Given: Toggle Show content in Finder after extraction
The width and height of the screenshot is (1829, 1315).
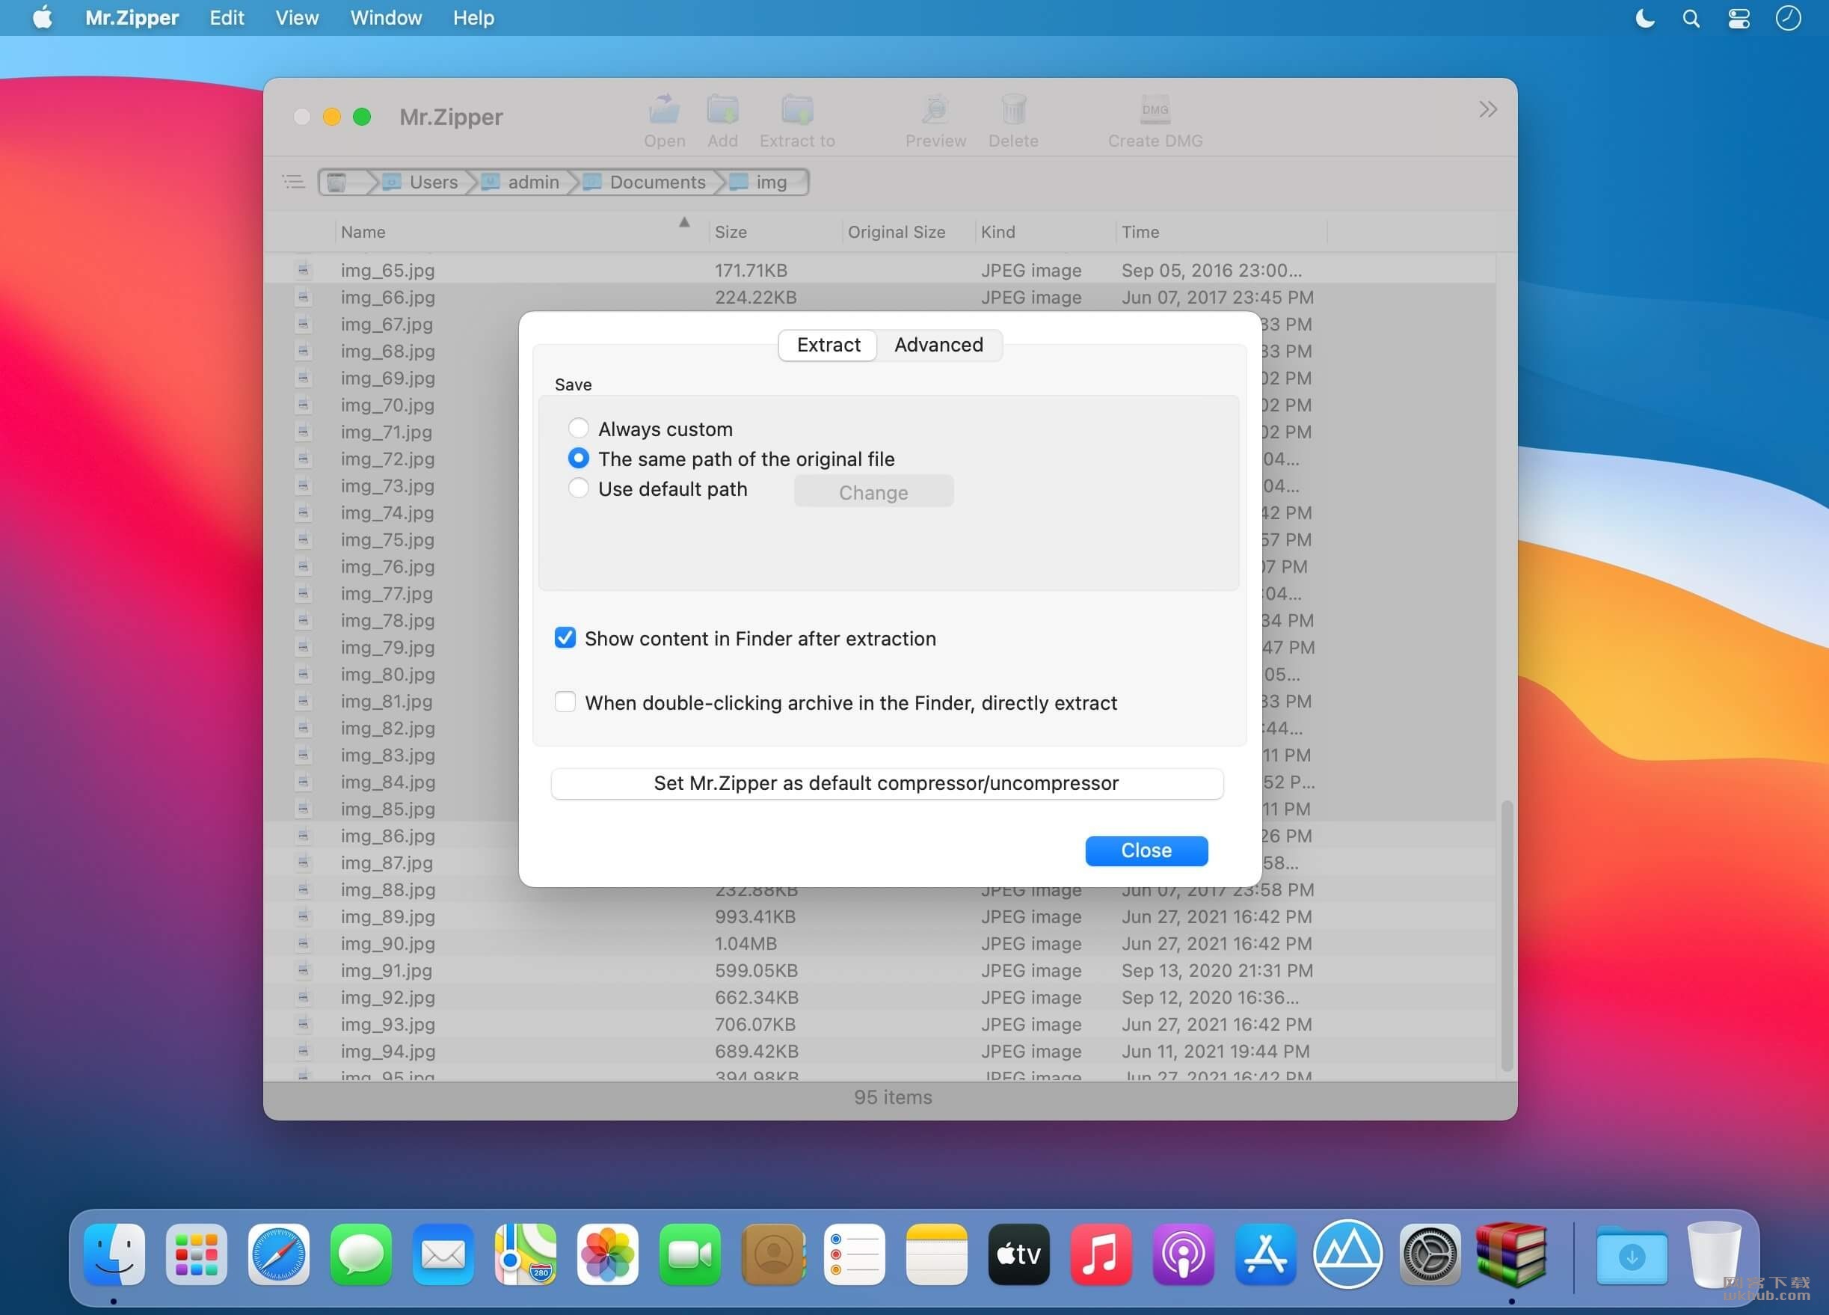Looking at the screenshot, I should tap(565, 638).
